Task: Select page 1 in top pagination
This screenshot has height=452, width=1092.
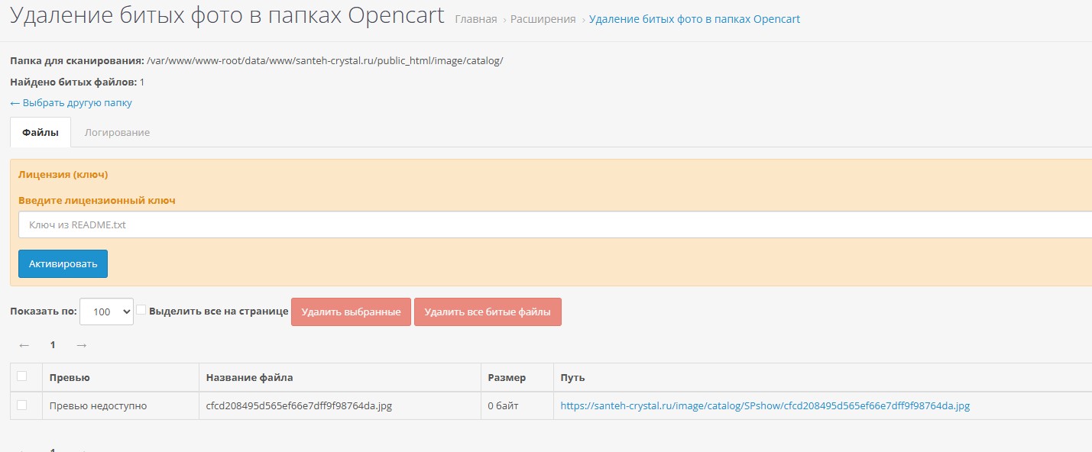Action: 53,345
